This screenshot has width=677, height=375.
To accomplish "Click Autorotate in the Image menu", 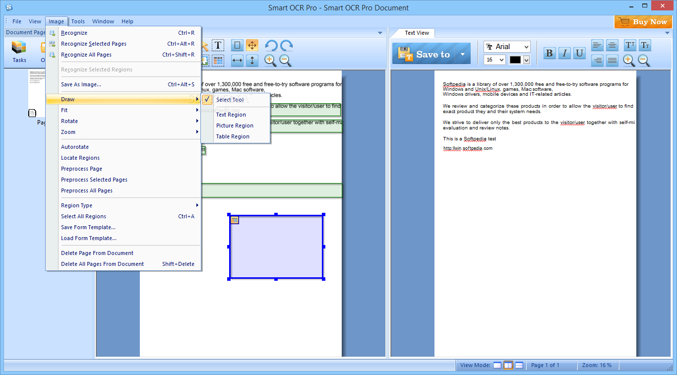I will tap(123, 147).
